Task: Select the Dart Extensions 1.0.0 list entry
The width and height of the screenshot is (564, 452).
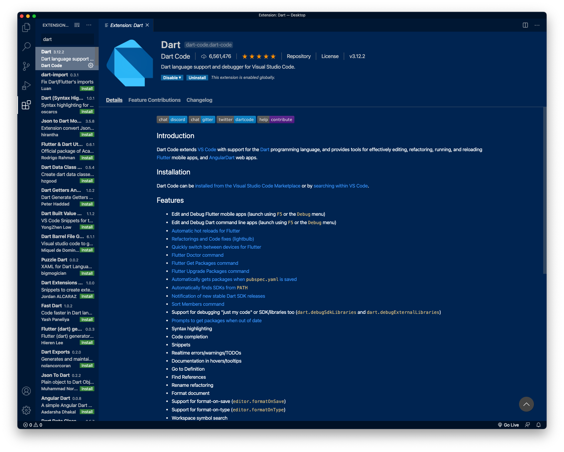Action: [x=67, y=290]
